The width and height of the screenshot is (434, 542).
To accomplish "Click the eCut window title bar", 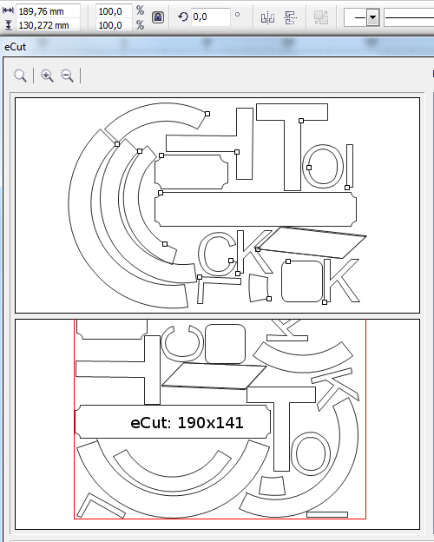I will (217, 47).
